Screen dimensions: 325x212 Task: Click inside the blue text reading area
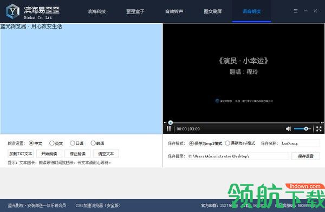81,78
